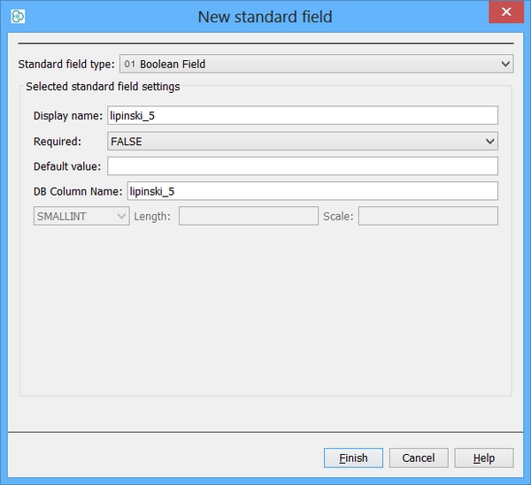This screenshot has width=531, height=485.
Task: Click the DB Column Name text field
Action: click(312, 191)
